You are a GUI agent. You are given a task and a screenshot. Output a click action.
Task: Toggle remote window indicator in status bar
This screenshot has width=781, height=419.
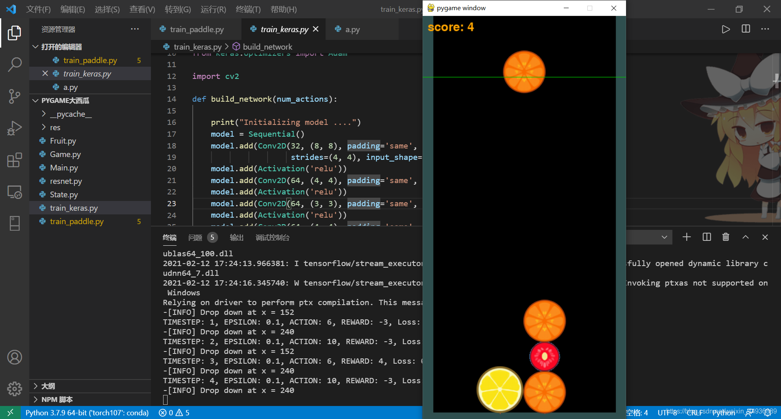coord(10,412)
